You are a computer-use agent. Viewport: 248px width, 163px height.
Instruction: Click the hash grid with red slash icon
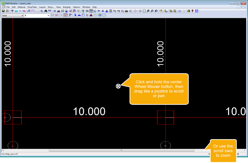point(56,15)
